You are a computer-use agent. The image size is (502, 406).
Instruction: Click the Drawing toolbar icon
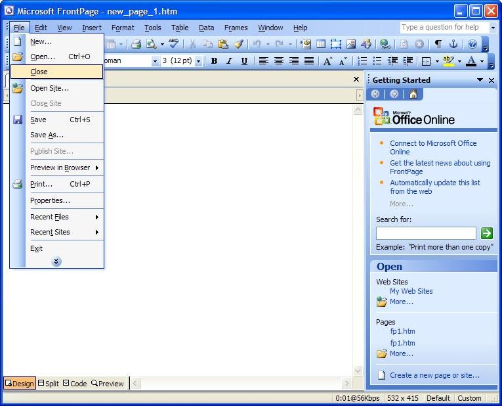366,44
